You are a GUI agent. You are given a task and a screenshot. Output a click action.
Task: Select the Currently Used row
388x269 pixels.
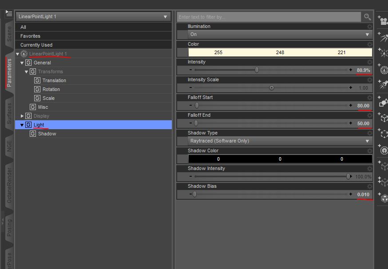coord(94,45)
